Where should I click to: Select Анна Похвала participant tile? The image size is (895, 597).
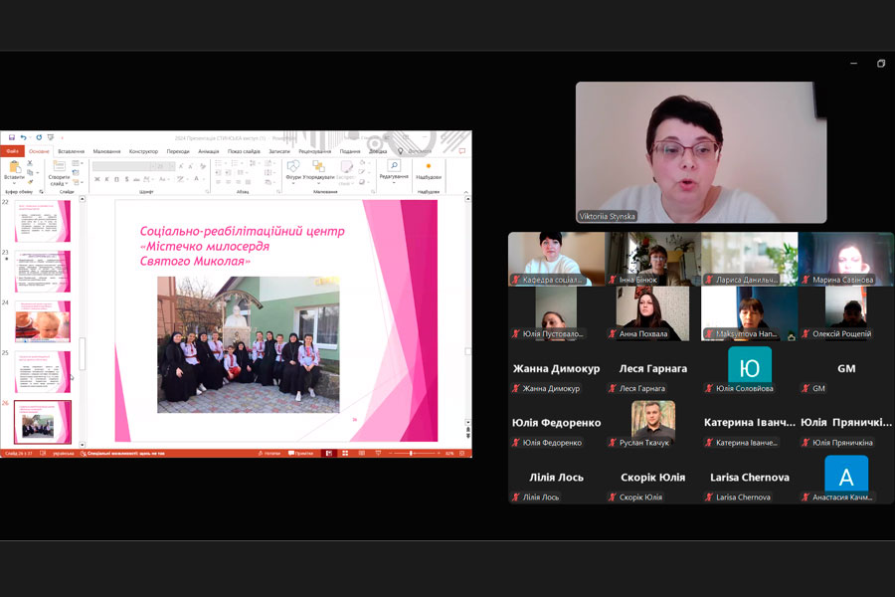(x=653, y=313)
